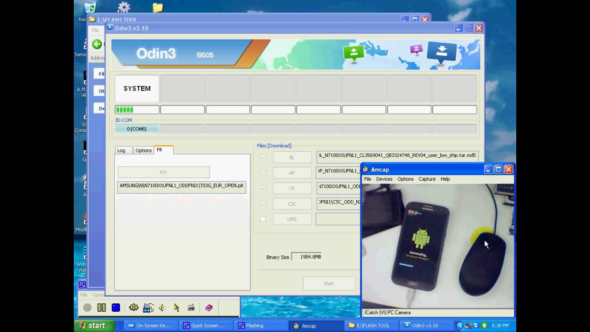This screenshot has width=590, height=332.
Task: Switch to the Options tab
Action: (x=143, y=150)
